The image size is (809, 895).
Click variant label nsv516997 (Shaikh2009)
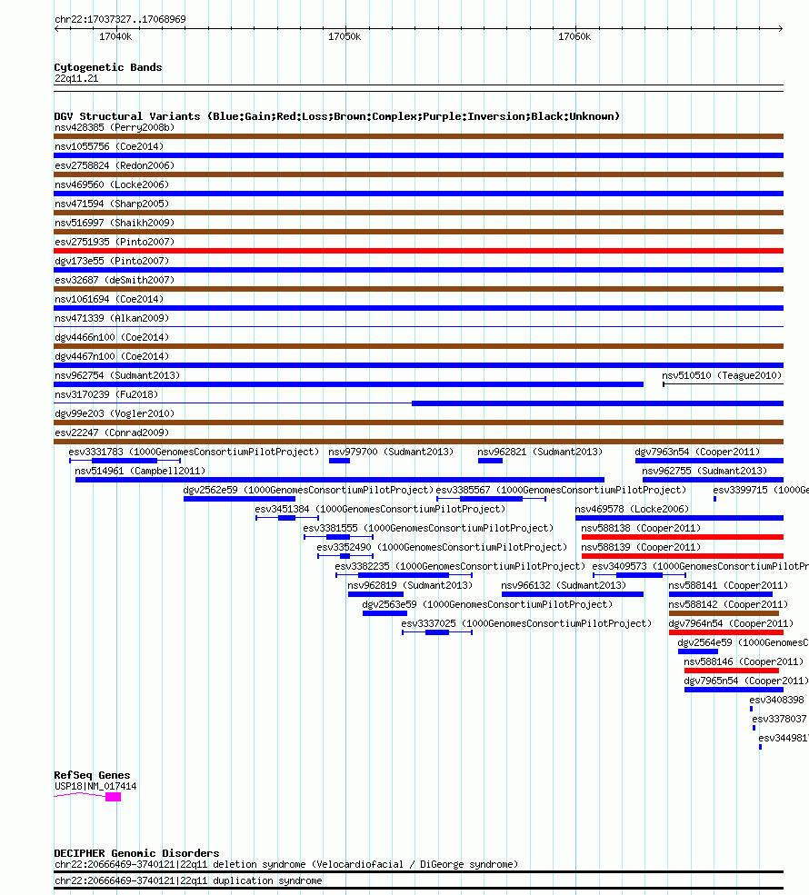(115, 223)
